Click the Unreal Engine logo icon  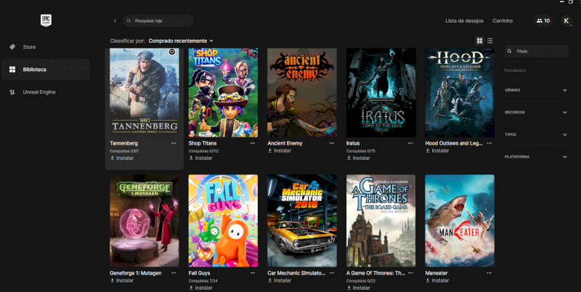(12, 92)
